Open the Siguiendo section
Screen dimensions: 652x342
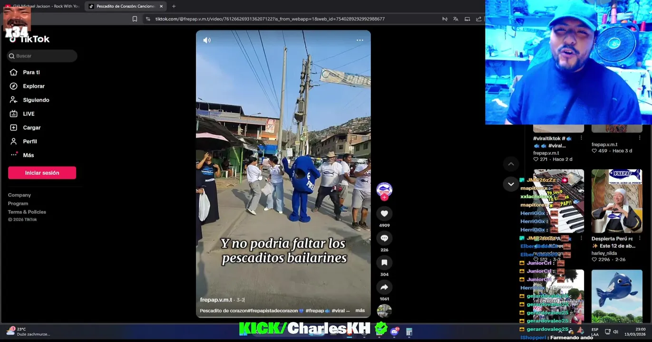click(36, 100)
